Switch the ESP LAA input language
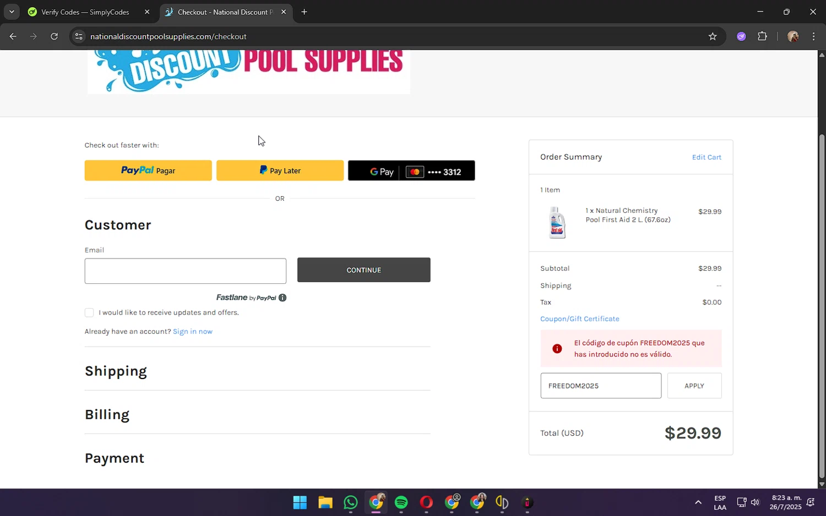826x516 pixels. (720, 502)
